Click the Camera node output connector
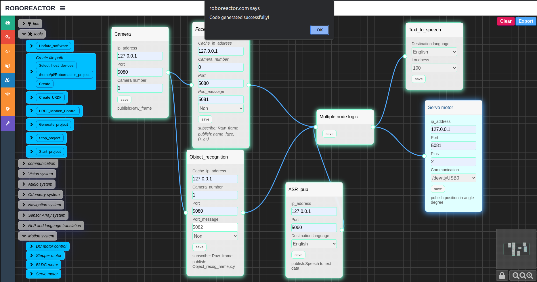The image size is (537, 282). point(168,72)
